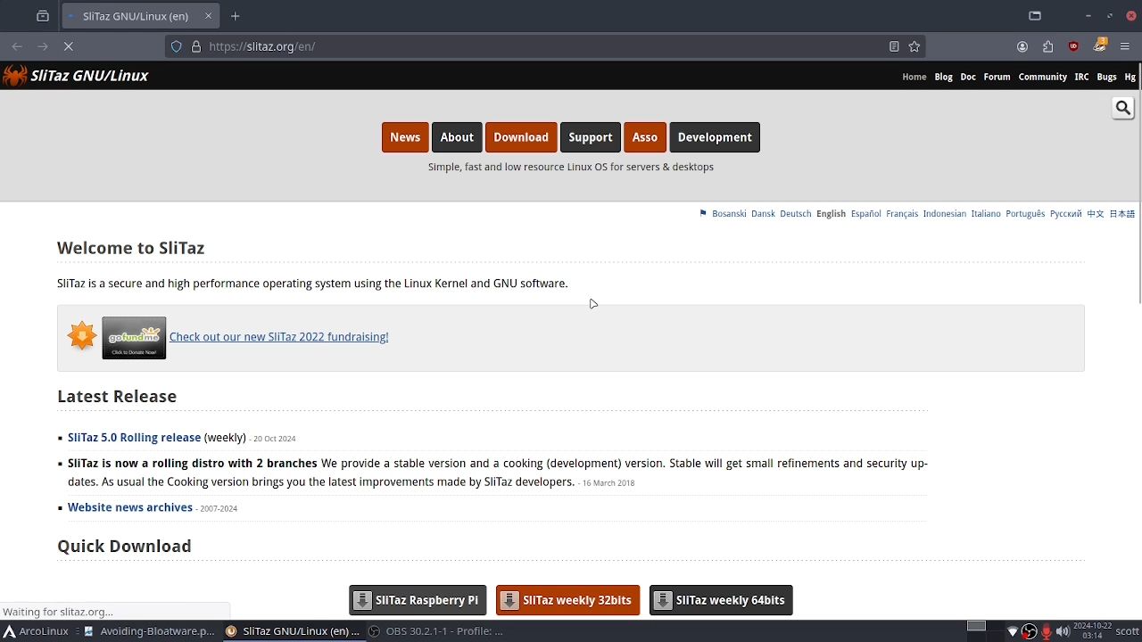Click the volume speaker icon in system tray
The image size is (1142, 642).
point(1063,631)
